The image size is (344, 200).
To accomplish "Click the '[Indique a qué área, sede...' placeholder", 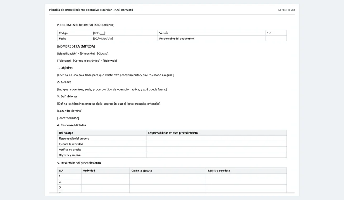I will point(112,89).
